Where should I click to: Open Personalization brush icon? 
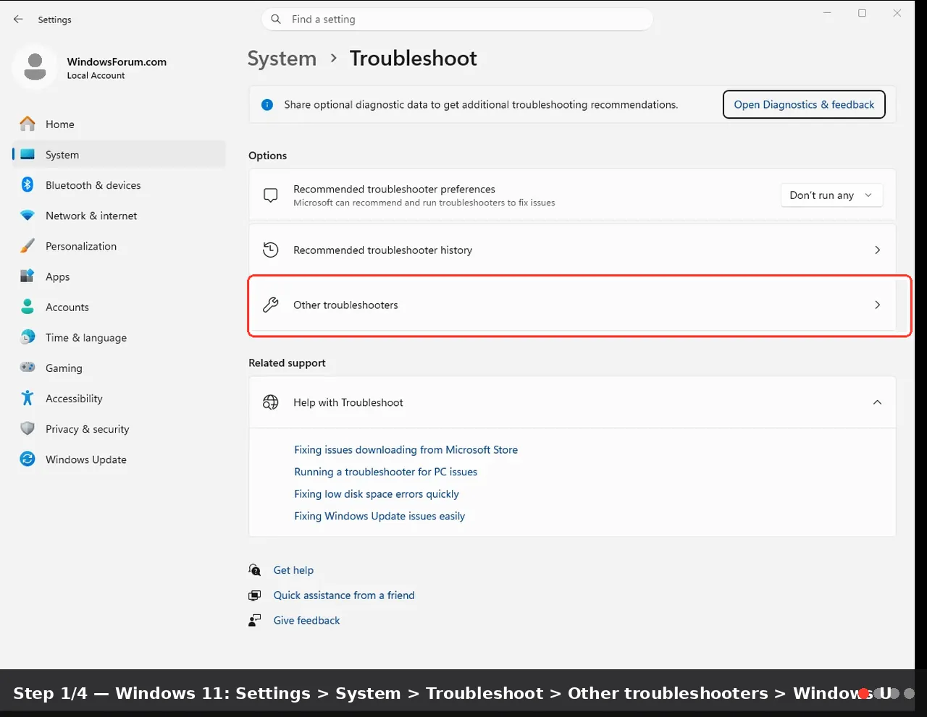click(28, 246)
